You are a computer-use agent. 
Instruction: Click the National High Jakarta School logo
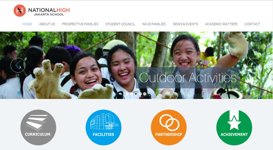tap(42, 11)
